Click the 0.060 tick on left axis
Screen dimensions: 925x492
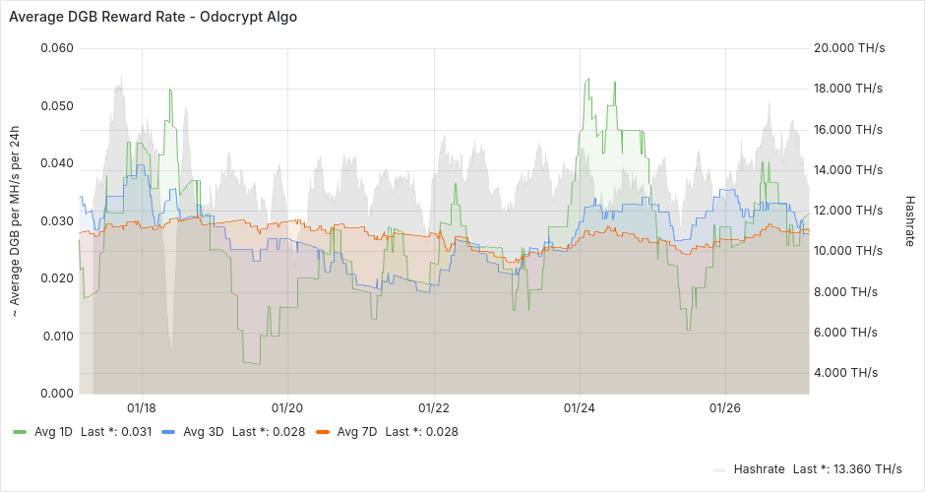point(55,47)
